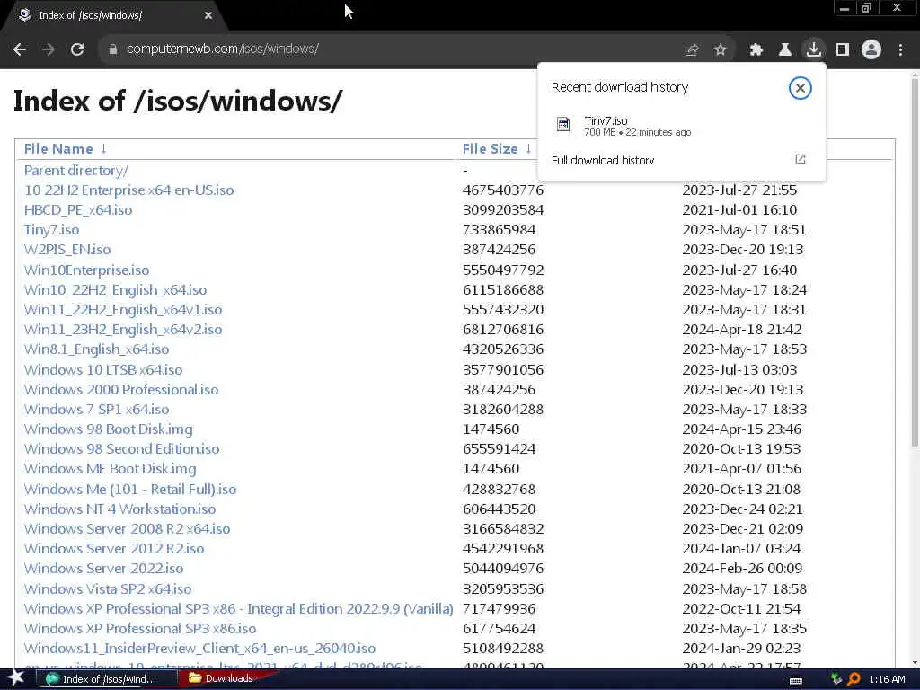Download Windows 10 LTSB x64.iso
The image size is (920, 690).
(x=103, y=369)
